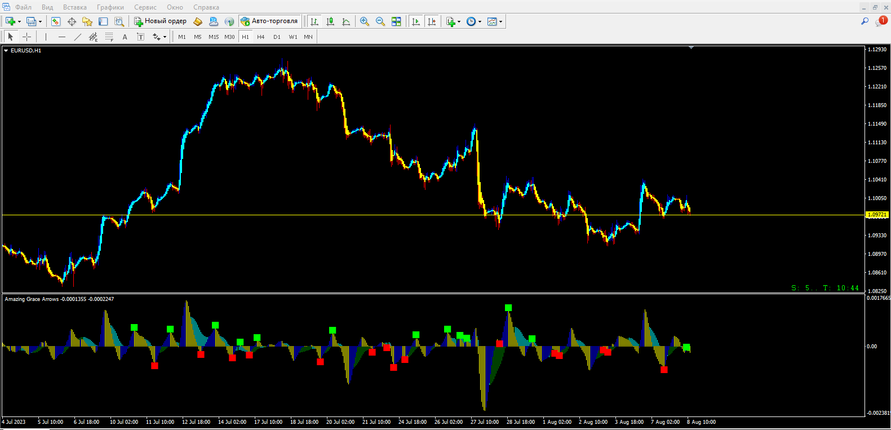This screenshot has height=430, width=891.
Task: Open the indicators list dropdown arrow
Action: pyautogui.click(x=459, y=22)
